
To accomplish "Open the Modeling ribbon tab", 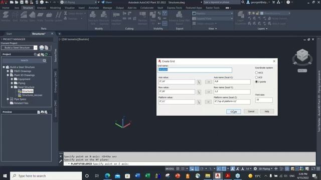I will pyautogui.click(x=56, y=8).
